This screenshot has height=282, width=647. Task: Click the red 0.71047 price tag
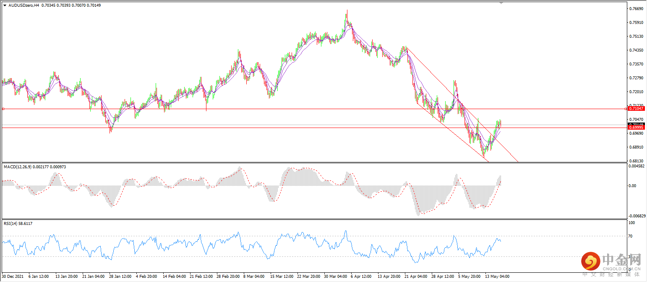[x=637, y=109]
